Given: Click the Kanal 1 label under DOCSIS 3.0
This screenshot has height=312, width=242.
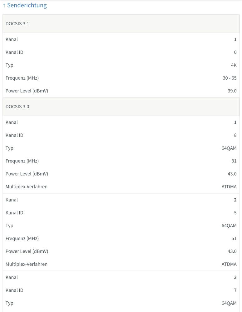Looking at the screenshot, I should click(x=12, y=122).
